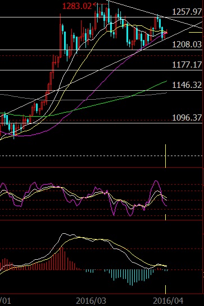204x306 pixels.
Task: Click the 2016/03 date axis label
Action: coord(91,301)
